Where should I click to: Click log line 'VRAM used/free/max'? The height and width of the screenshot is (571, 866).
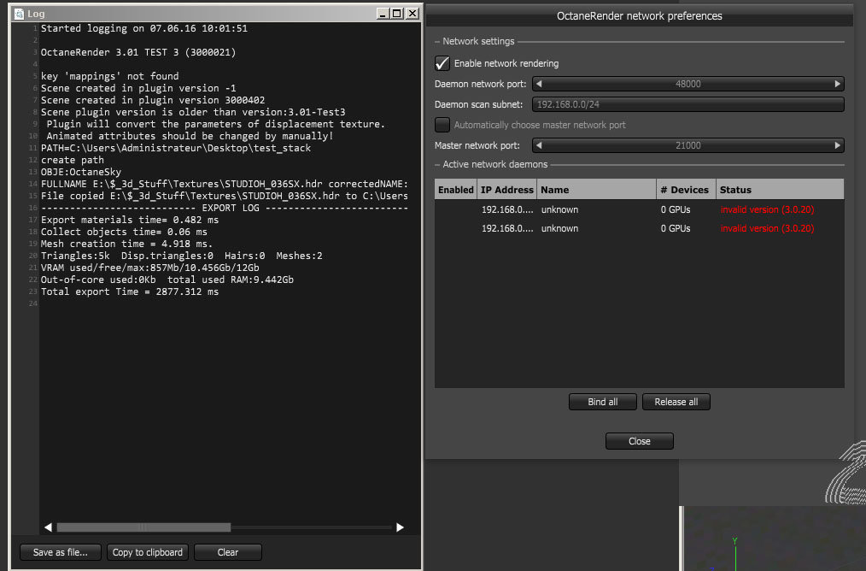pyautogui.click(x=149, y=268)
